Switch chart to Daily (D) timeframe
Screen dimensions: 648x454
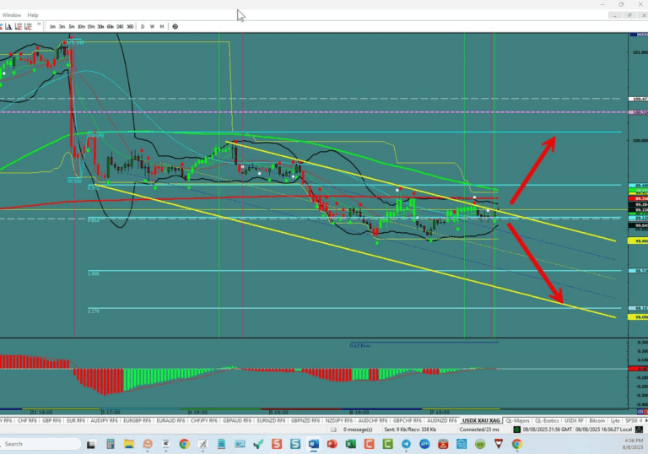click(143, 26)
